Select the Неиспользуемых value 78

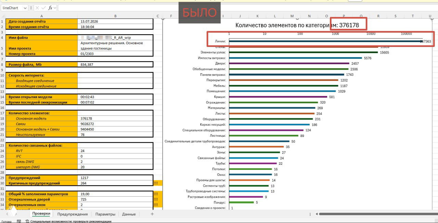click(x=115, y=135)
